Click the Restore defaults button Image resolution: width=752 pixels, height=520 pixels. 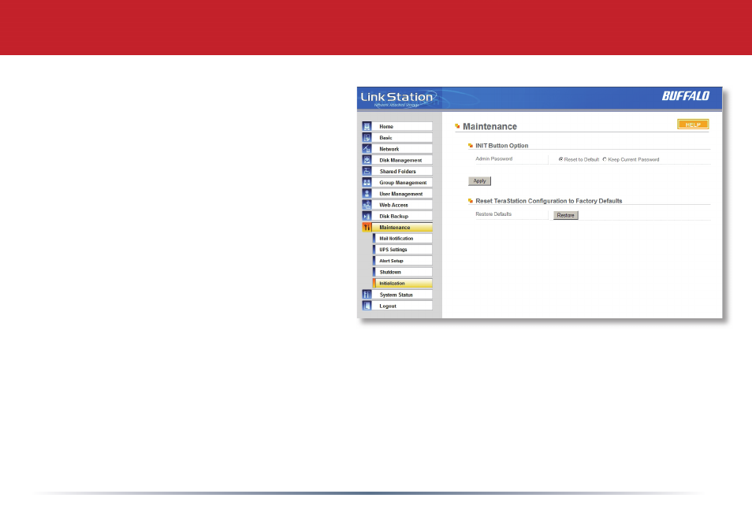[566, 215]
